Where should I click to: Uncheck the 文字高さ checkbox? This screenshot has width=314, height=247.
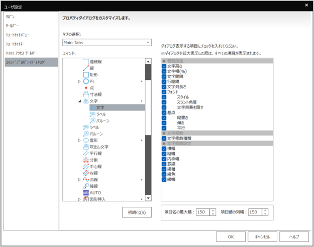(x=164, y=66)
